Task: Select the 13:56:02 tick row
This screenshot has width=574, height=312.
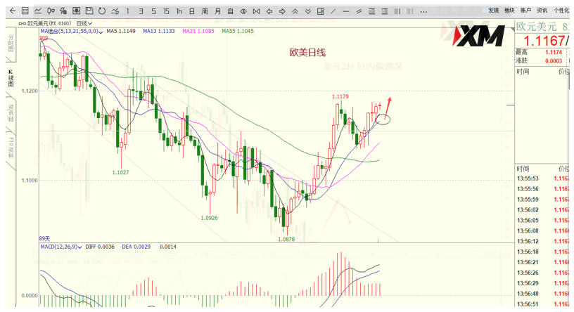Action: pyautogui.click(x=543, y=210)
